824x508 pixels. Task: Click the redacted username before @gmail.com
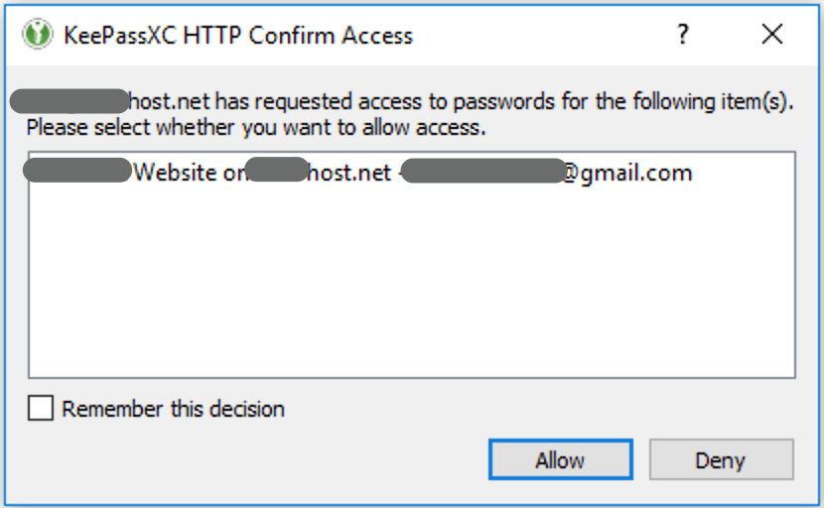click(482, 174)
